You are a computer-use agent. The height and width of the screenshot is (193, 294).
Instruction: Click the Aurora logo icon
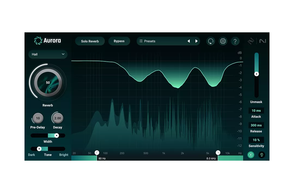[38, 41]
